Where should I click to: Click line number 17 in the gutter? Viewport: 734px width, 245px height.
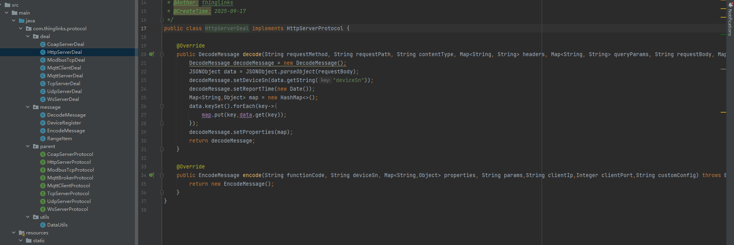144,29
